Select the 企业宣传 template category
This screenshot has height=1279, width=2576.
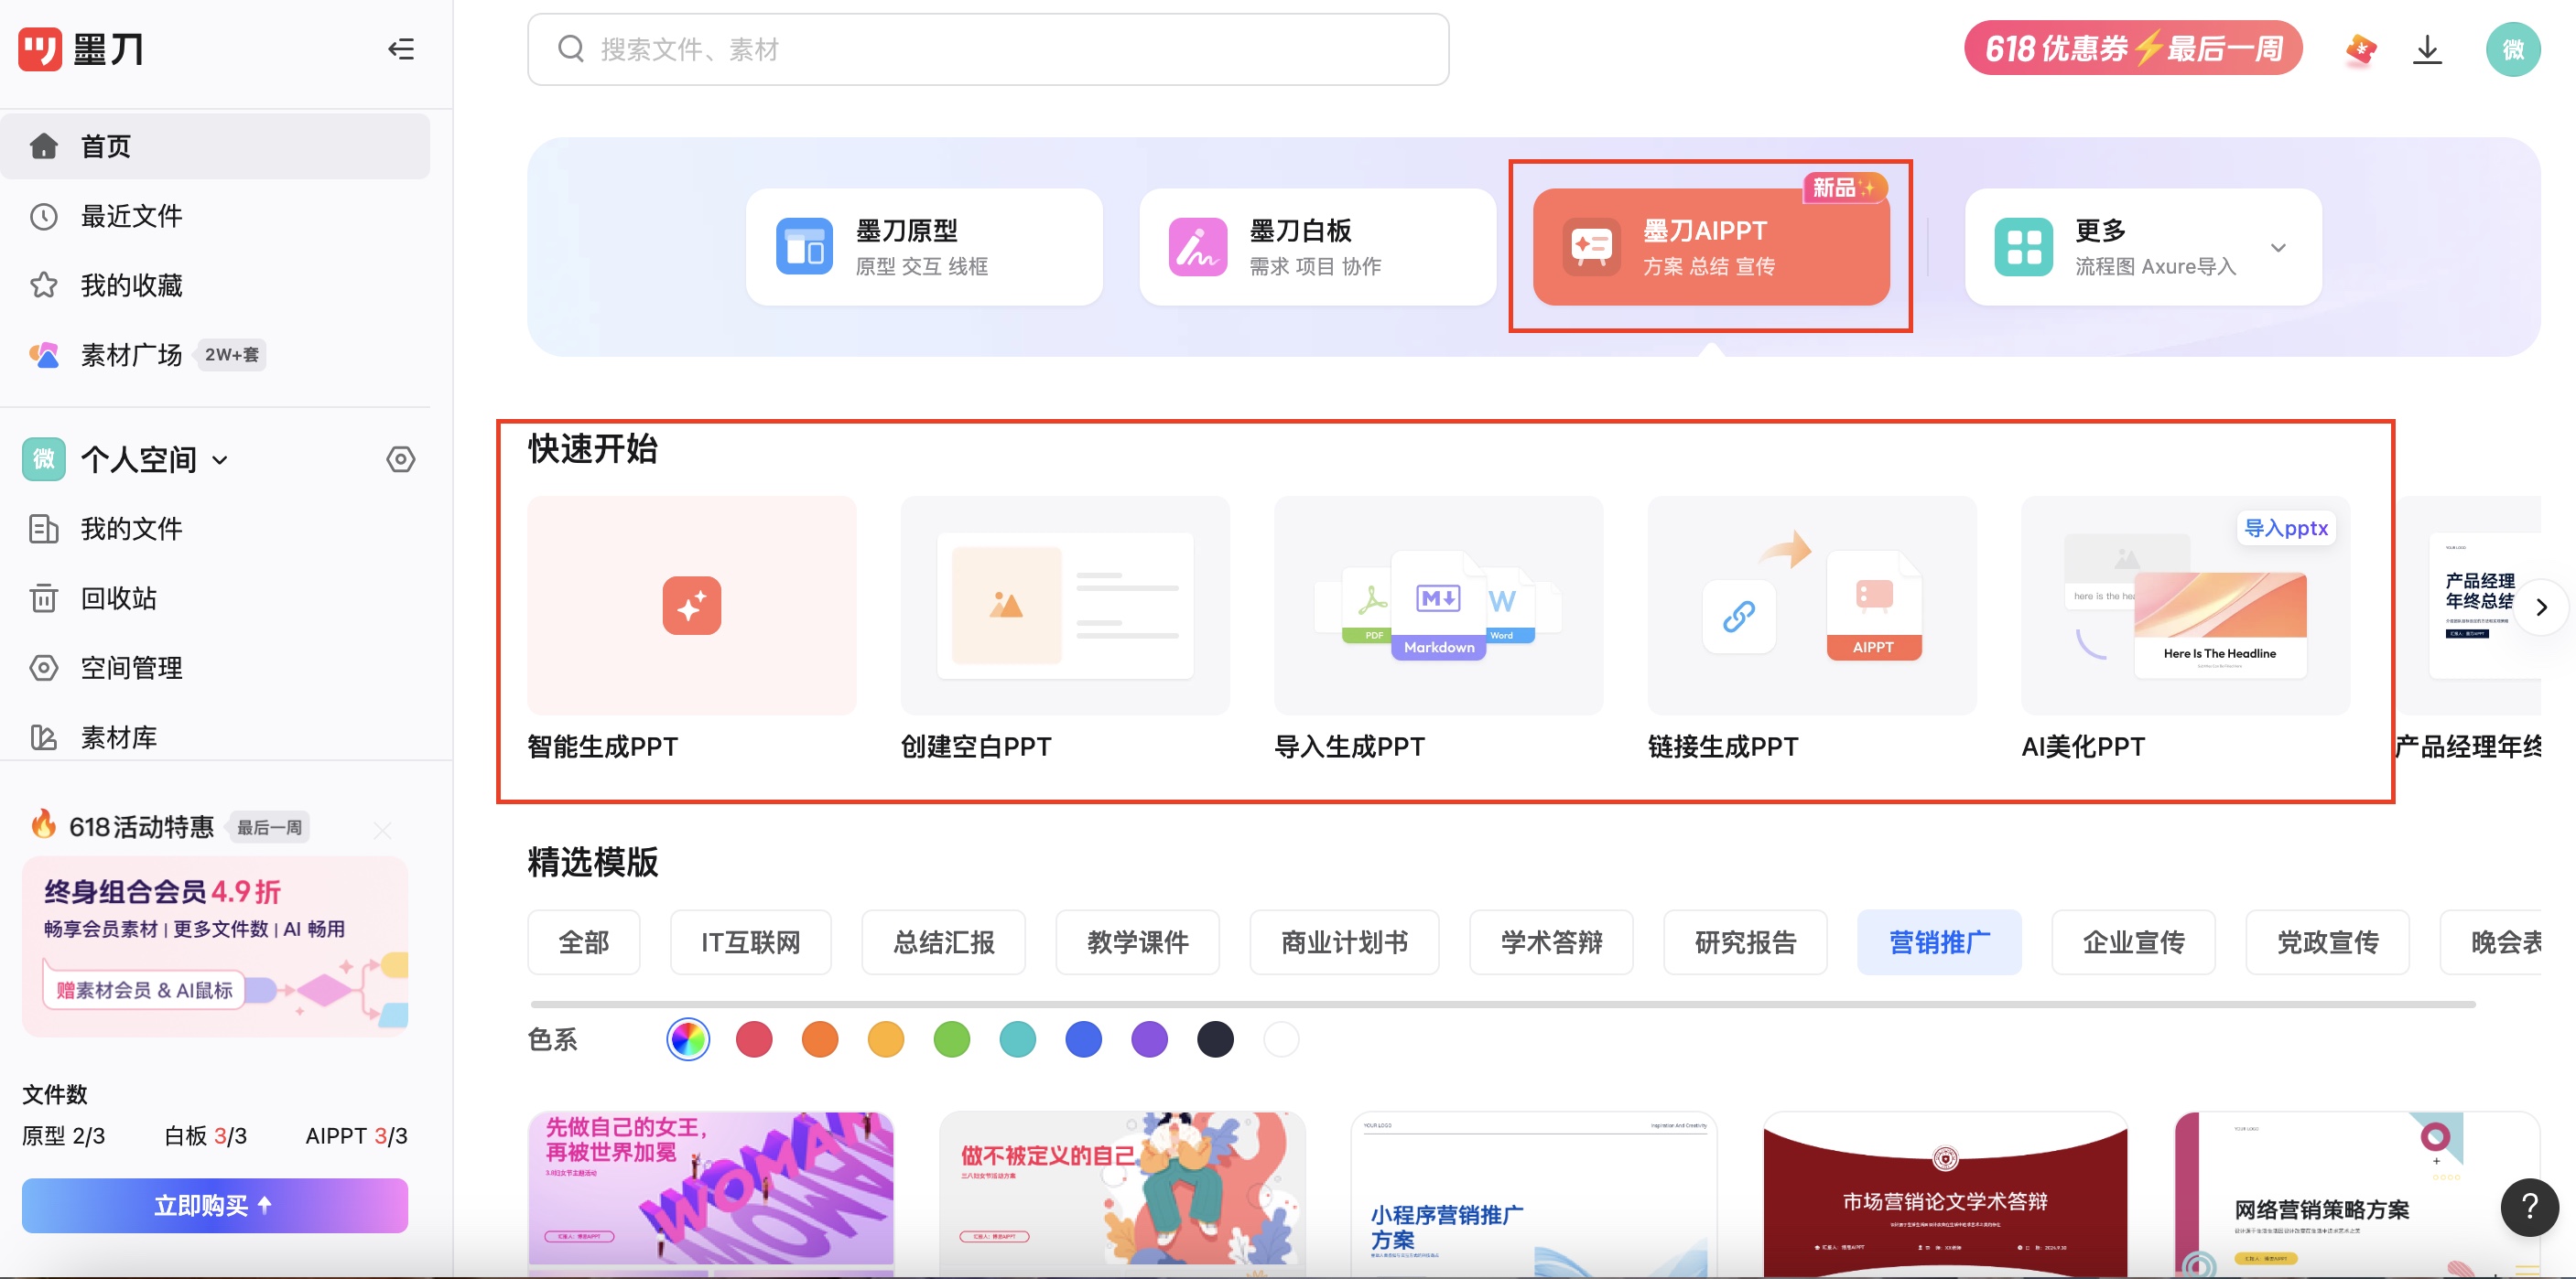2134,942
